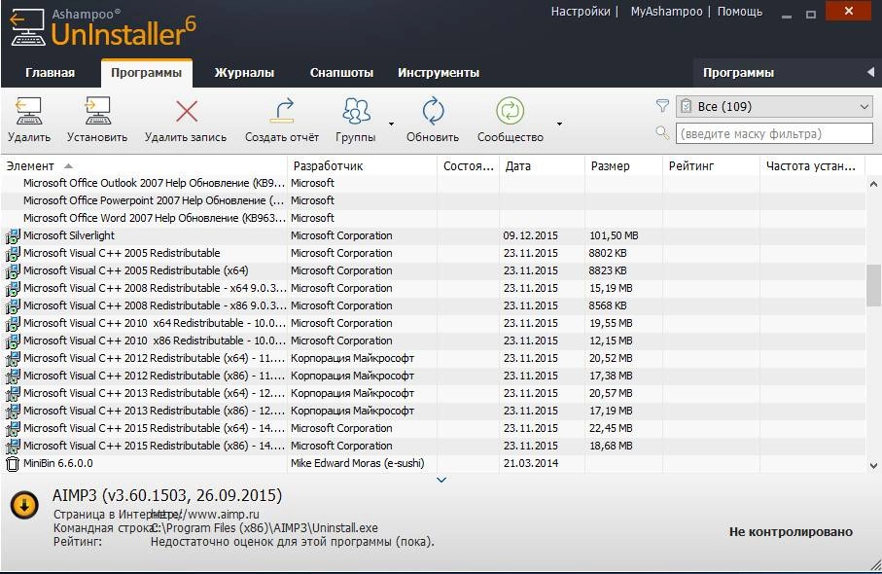Click the Группы people icon
Viewport: 882px width, 574px height.
tap(356, 111)
